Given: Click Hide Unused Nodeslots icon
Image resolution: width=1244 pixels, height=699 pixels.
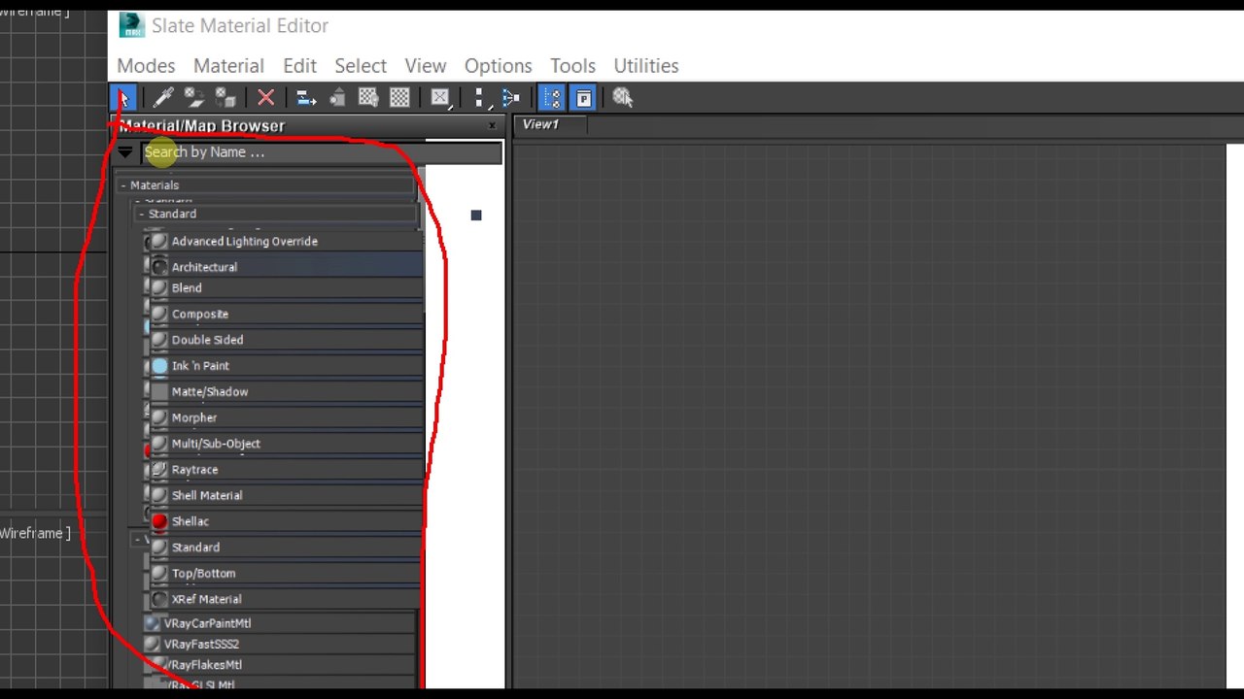Looking at the screenshot, I should tap(337, 98).
